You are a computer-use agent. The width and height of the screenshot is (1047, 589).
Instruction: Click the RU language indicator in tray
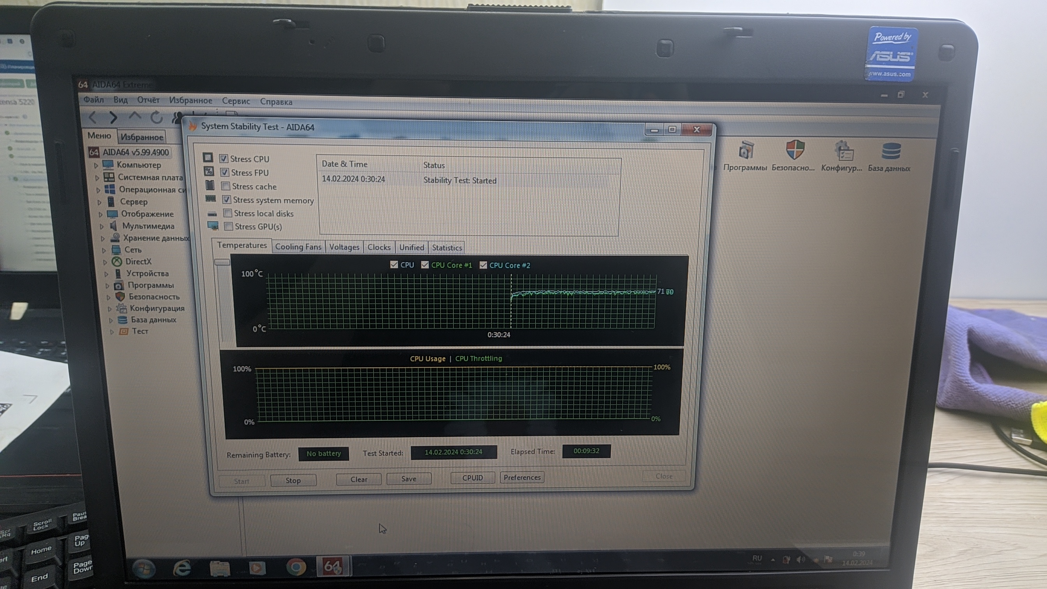757,558
